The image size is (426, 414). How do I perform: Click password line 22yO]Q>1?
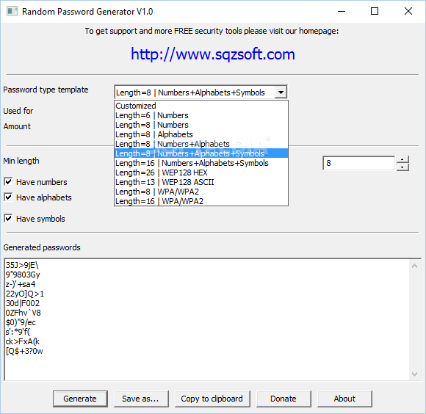pos(25,294)
